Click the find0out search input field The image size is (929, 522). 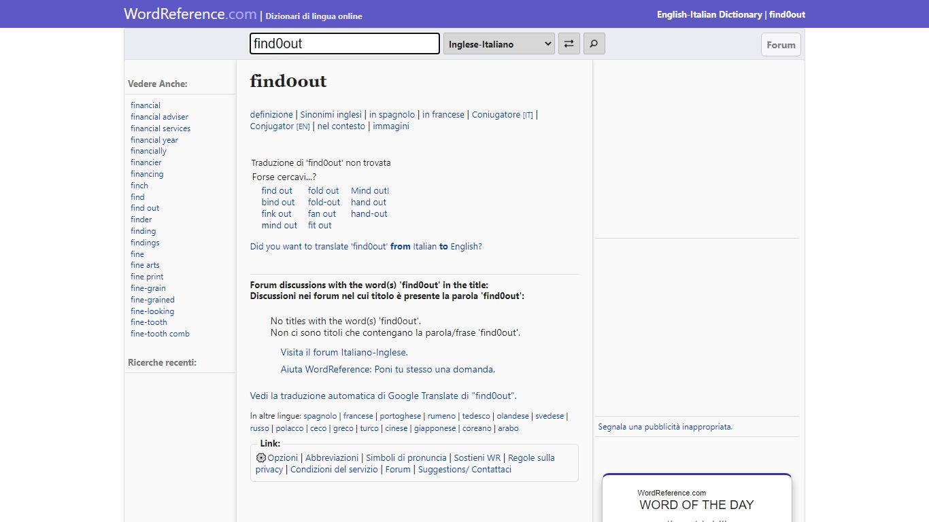[345, 43]
